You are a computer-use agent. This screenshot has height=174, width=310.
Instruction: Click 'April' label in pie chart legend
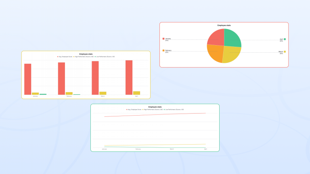[281, 39]
